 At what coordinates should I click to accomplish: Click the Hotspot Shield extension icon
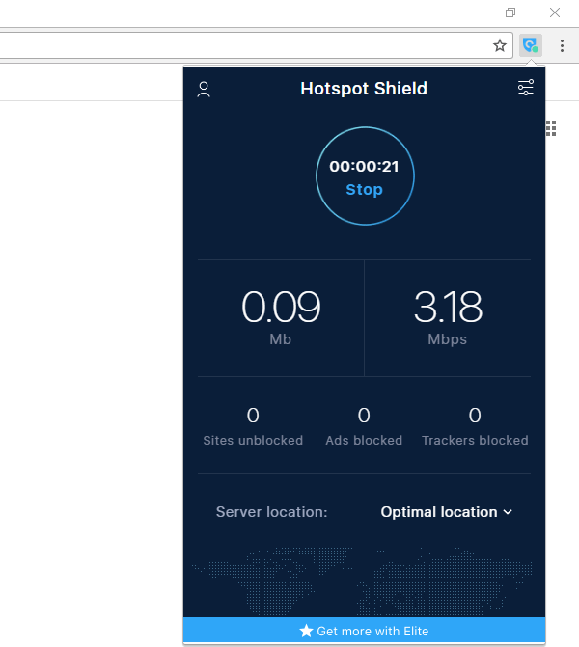coord(531,45)
